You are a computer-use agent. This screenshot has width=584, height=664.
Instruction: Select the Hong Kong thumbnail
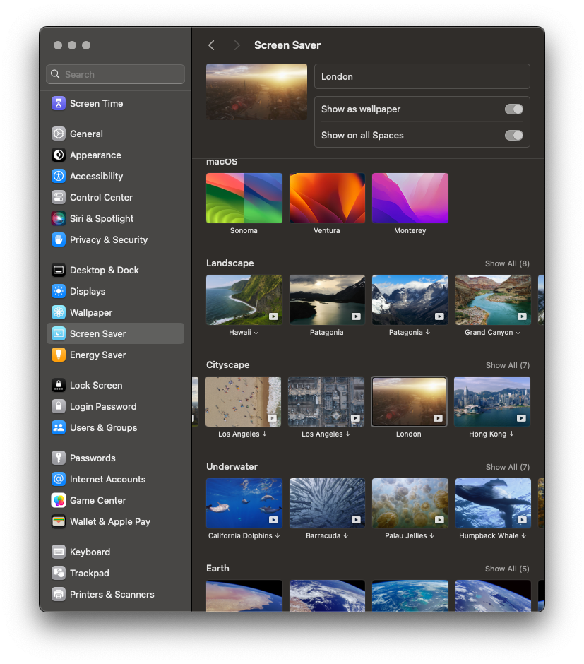pos(492,401)
